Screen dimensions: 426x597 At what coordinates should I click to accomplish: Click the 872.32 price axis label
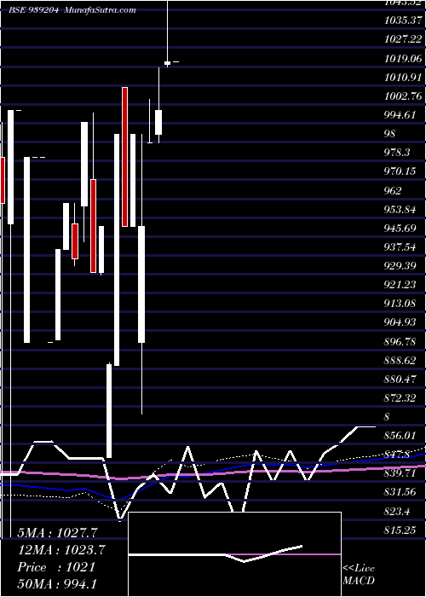click(x=400, y=398)
